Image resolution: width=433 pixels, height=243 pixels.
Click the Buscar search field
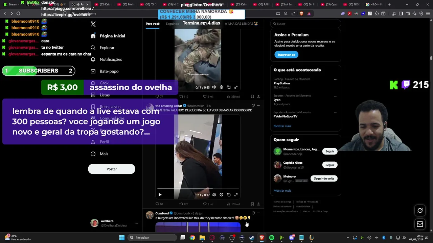[305, 24]
